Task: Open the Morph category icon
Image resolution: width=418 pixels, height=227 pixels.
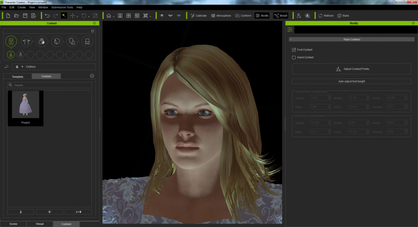Action: pos(26,42)
